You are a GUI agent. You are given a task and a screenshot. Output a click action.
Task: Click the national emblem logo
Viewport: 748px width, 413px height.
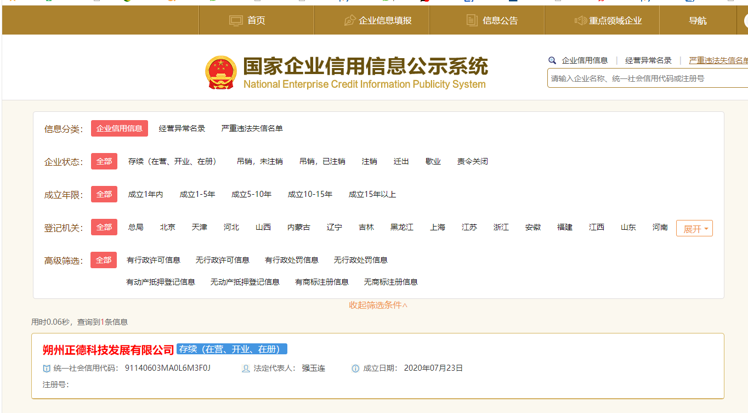221,72
